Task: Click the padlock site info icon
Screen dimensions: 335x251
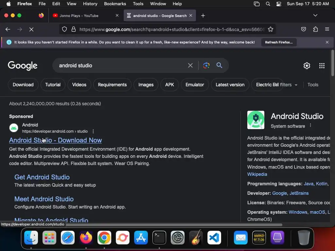Action: [x=74, y=29]
